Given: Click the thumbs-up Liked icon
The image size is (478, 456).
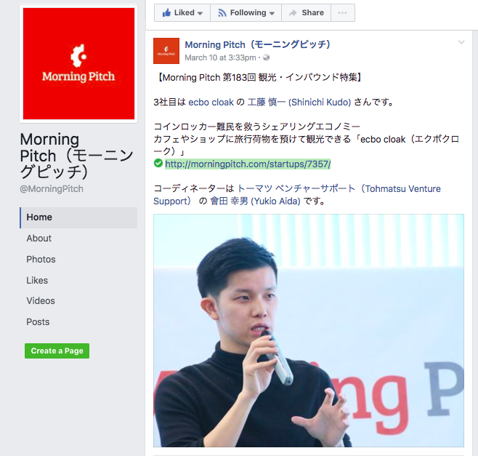Looking at the screenshot, I should (x=166, y=12).
